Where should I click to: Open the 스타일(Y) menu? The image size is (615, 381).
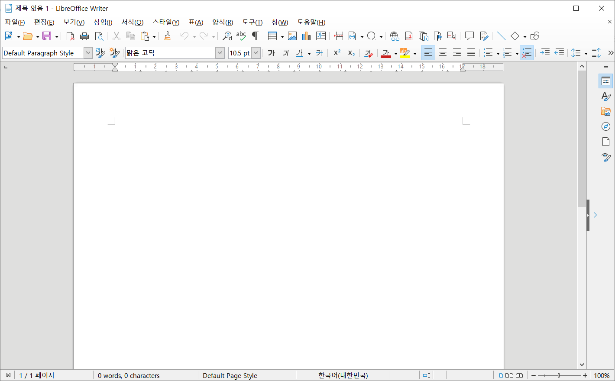166,23
